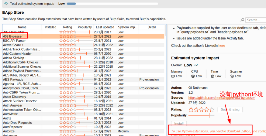Select the 403 Bypasser extension row

pos(83,36)
